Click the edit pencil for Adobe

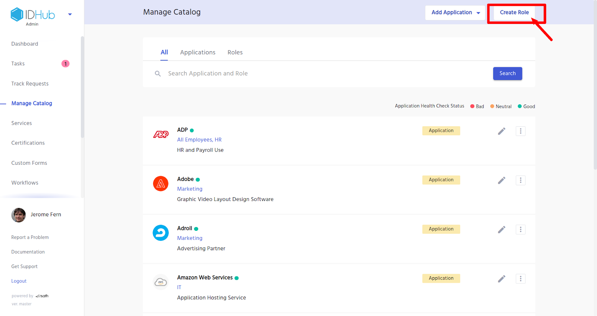(x=501, y=180)
